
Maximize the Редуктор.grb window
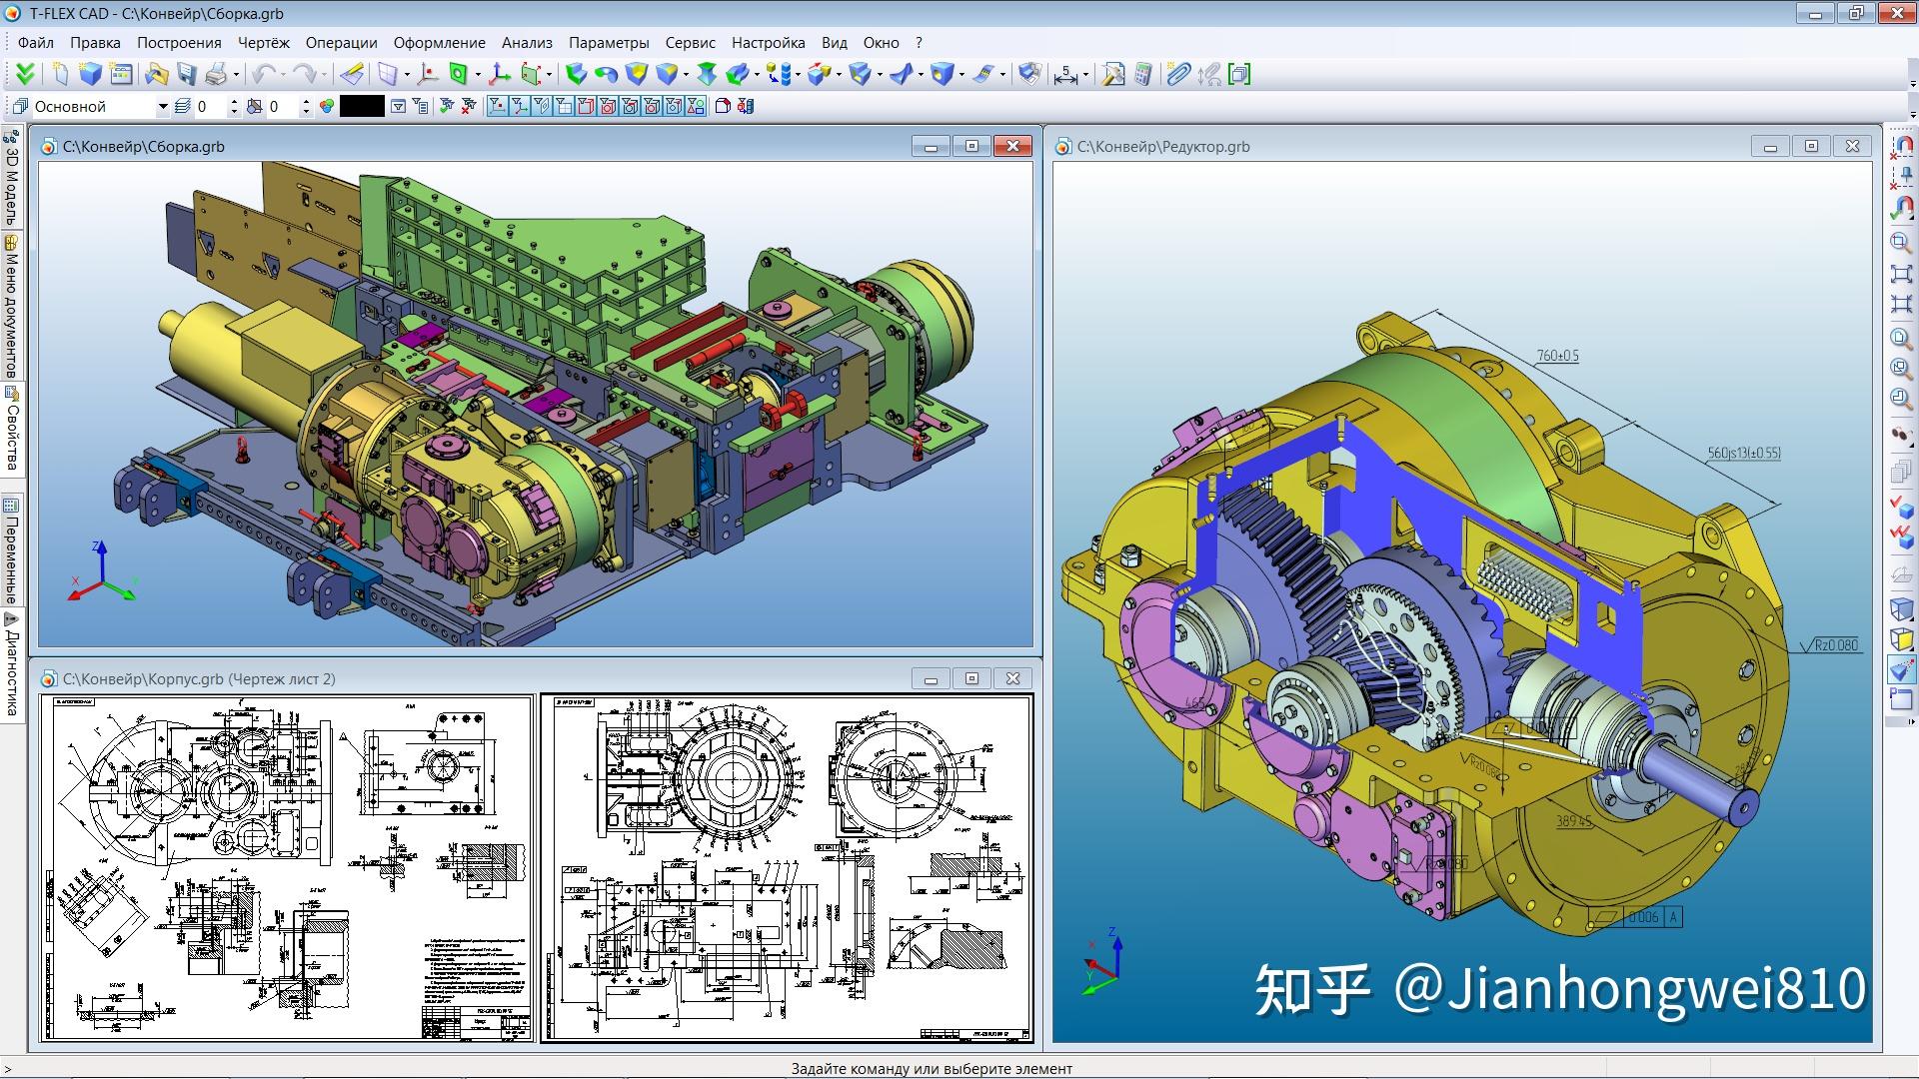1810,146
